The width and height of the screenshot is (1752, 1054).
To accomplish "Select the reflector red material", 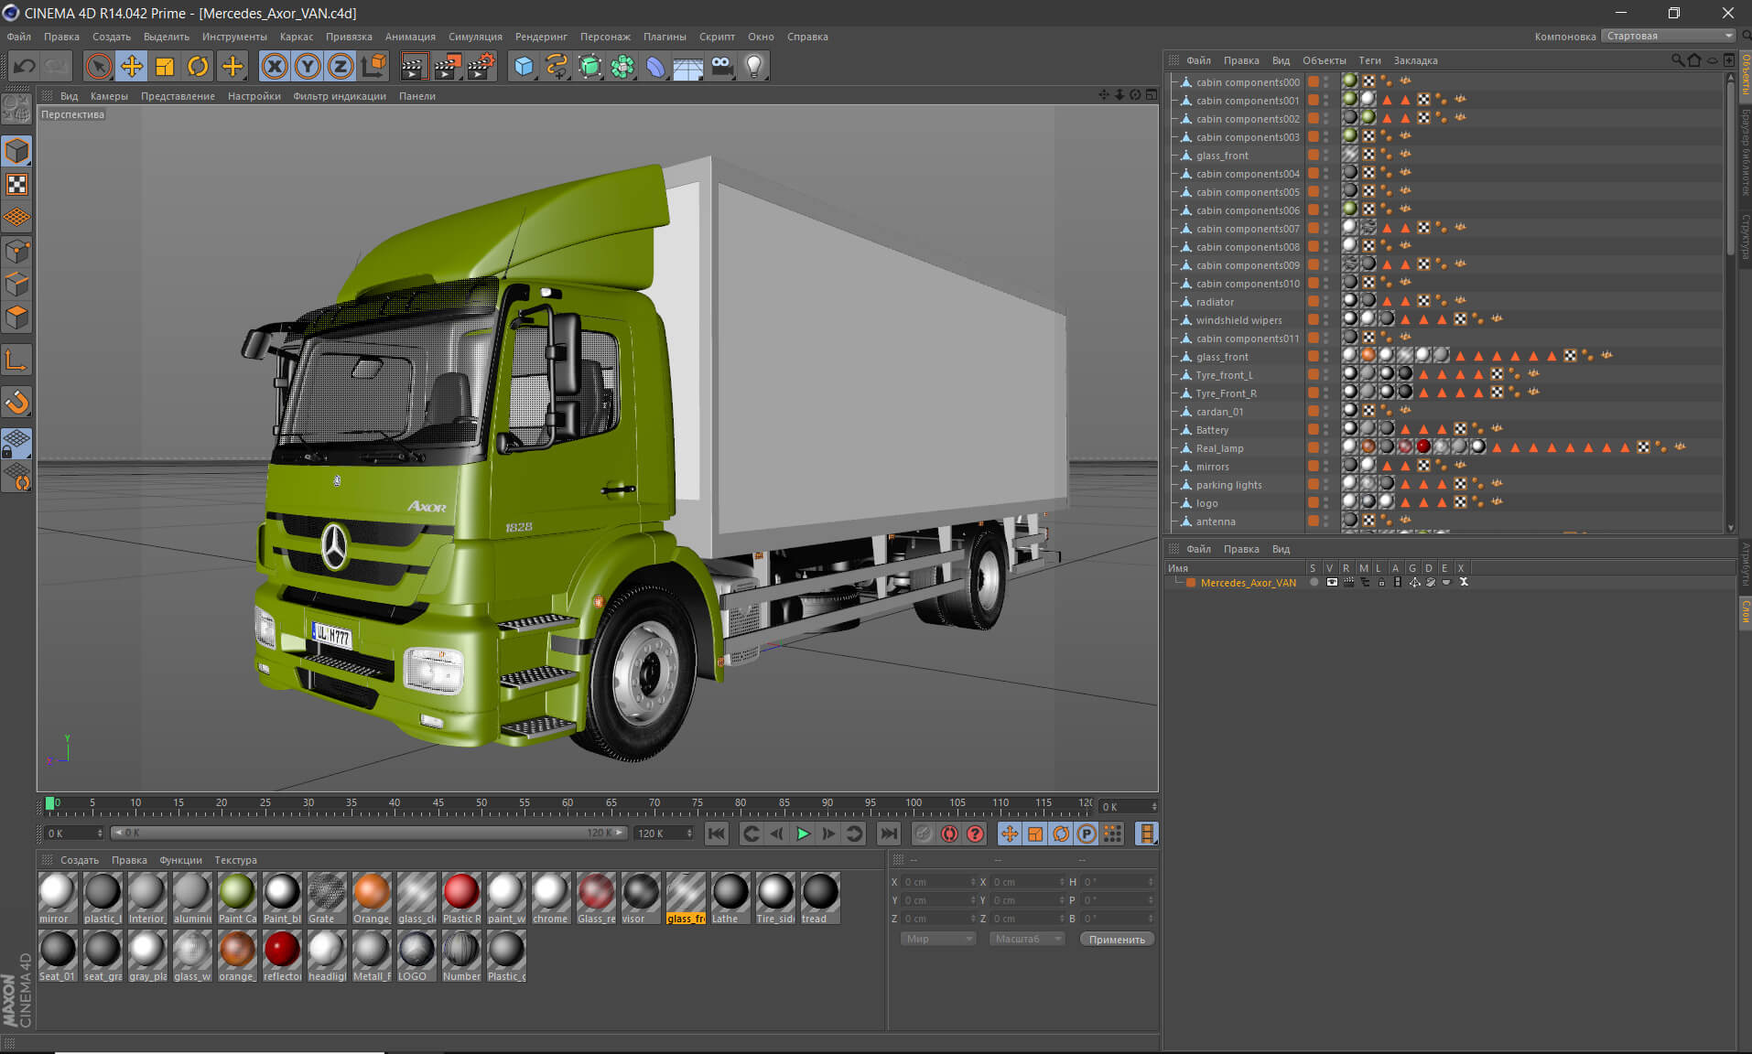I will click(x=282, y=956).
